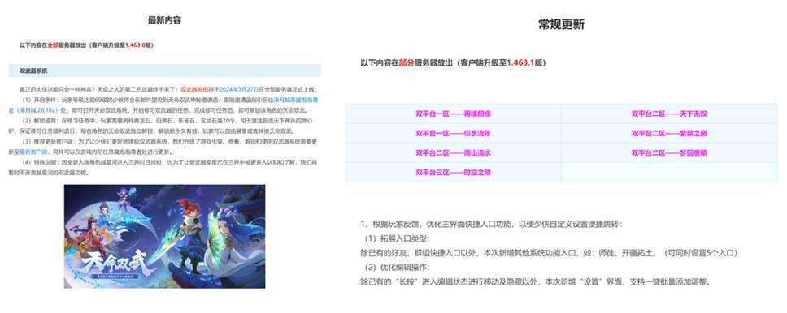
Task: Click the red version number 1.463.1
Action: [x=520, y=63]
